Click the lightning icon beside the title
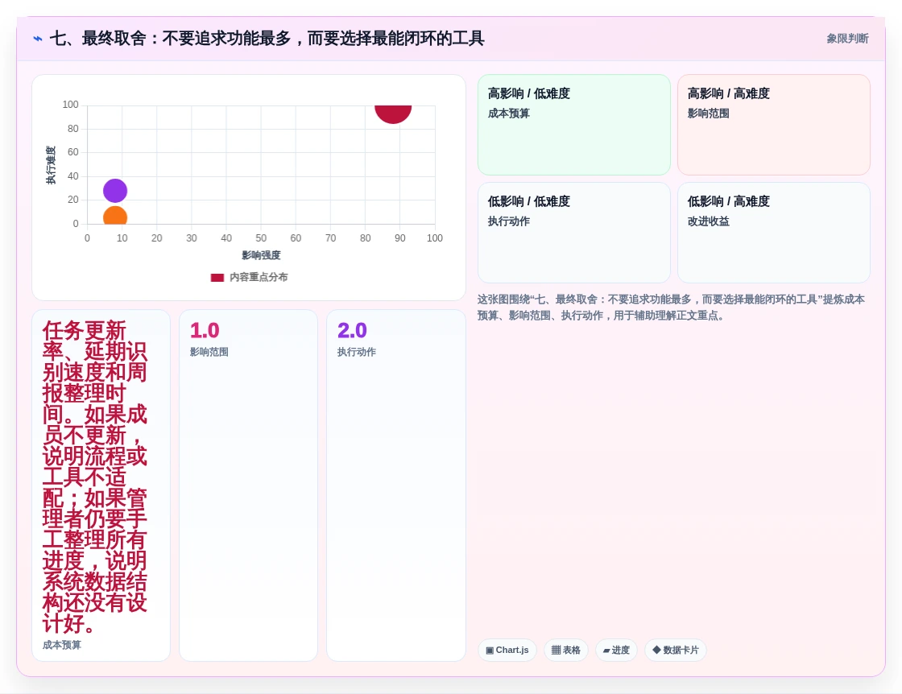This screenshot has width=902, height=694. pyautogui.click(x=38, y=39)
